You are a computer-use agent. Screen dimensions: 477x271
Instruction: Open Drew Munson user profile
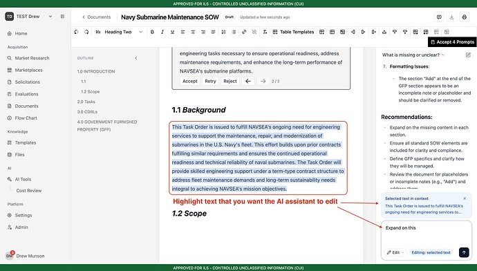tap(25, 256)
